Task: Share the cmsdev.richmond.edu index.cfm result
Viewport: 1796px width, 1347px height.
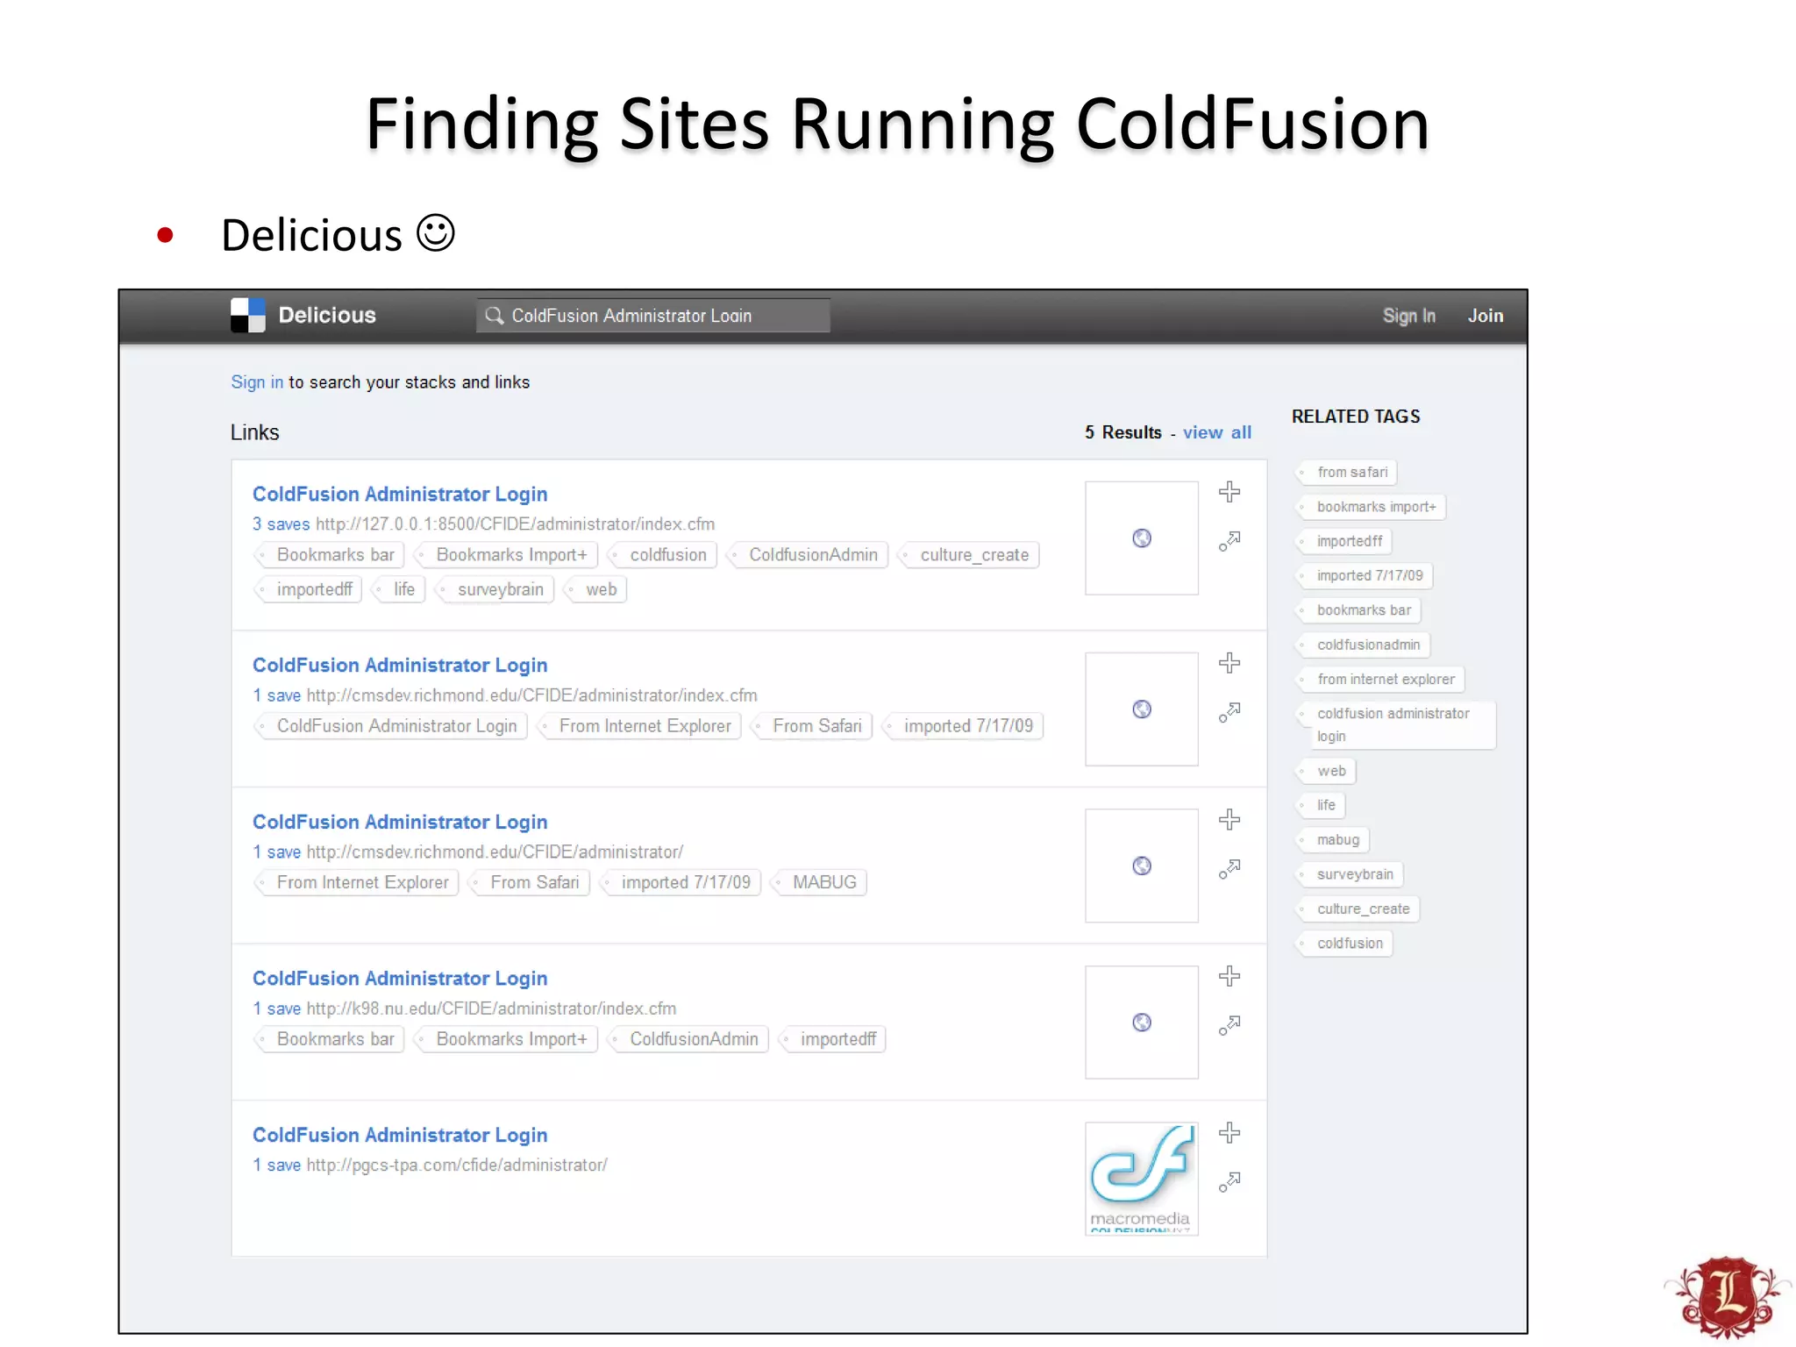Action: [1229, 712]
